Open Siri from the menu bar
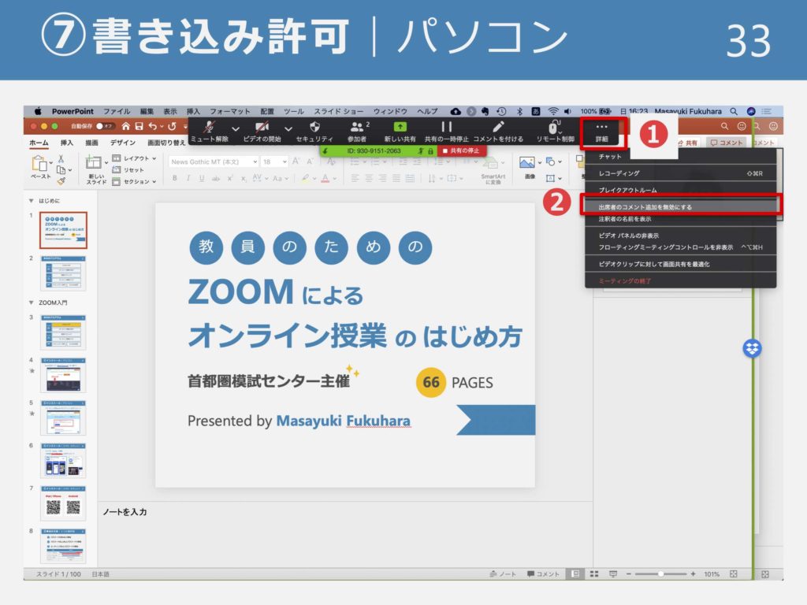 pyautogui.click(x=751, y=111)
